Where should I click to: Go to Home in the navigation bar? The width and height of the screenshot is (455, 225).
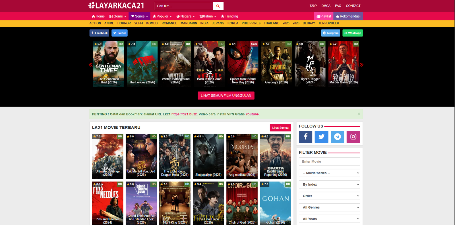point(98,16)
